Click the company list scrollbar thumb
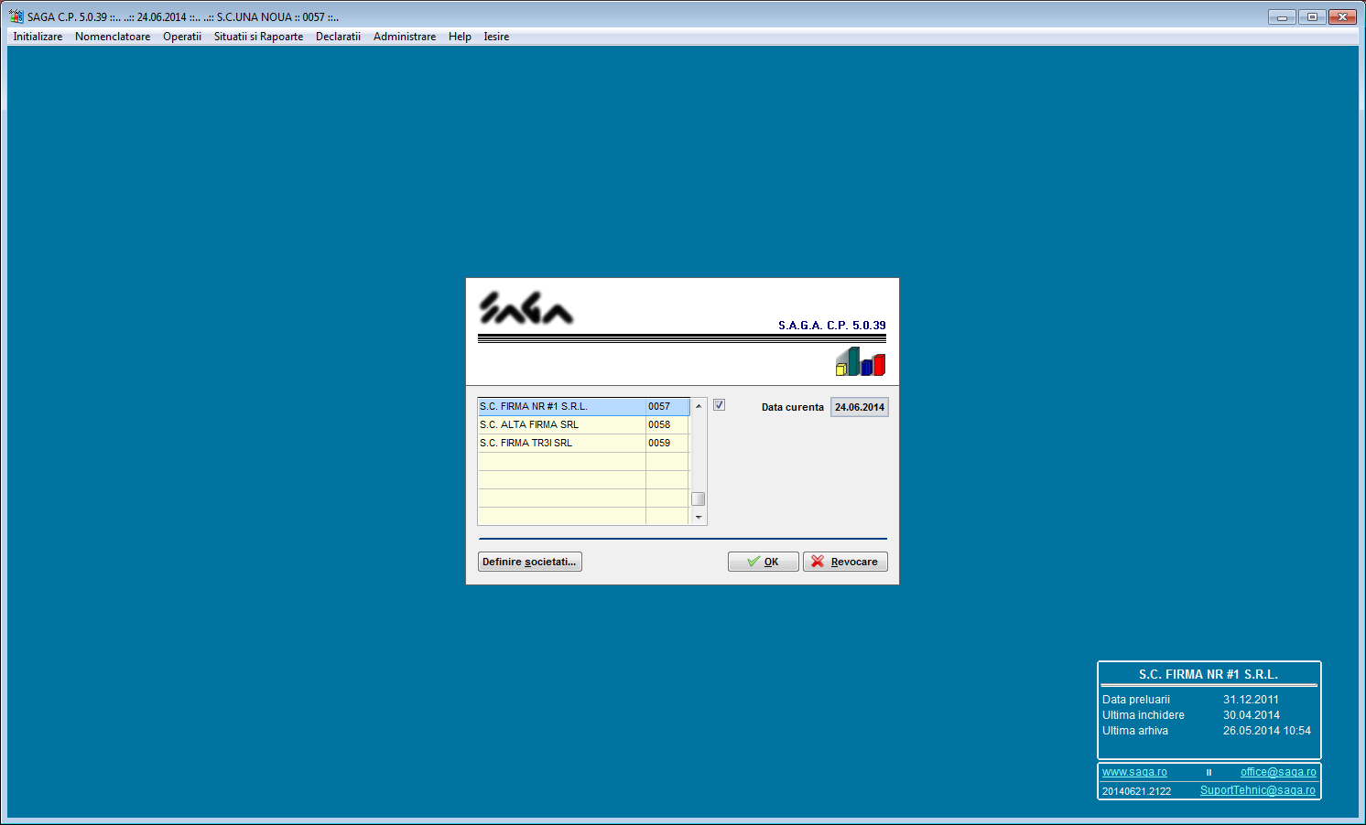This screenshot has height=825, width=1366. point(698,498)
